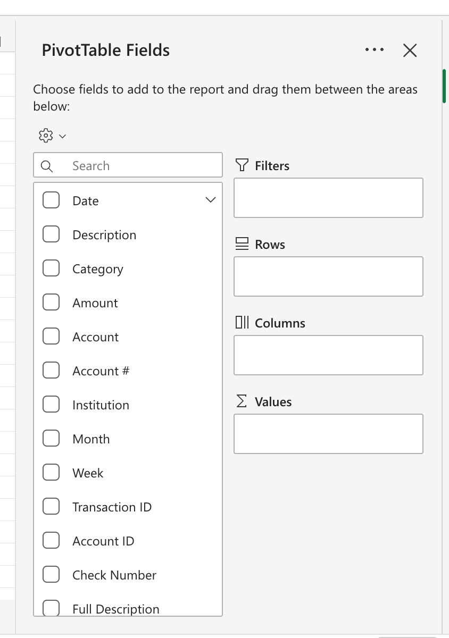
Task: Click inside the Rows drop area
Action: (x=328, y=276)
